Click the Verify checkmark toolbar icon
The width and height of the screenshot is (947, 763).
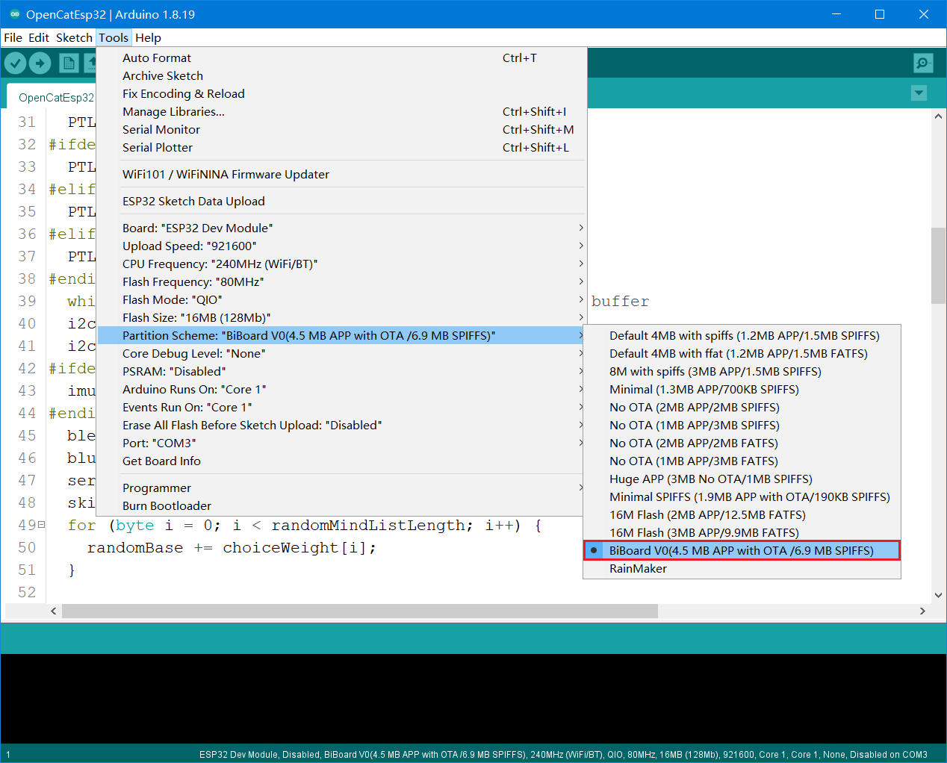pyautogui.click(x=15, y=63)
